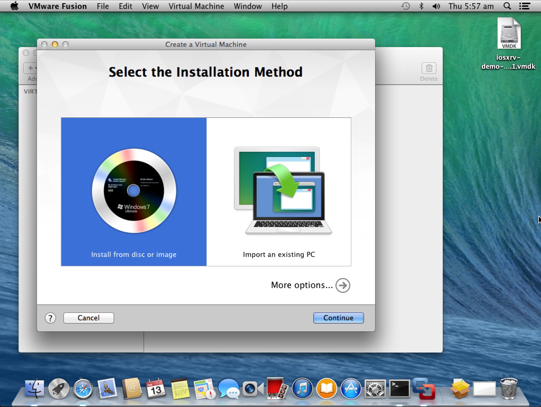Open System Preferences from the dock
This screenshot has width=541, height=407.
point(375,389)
